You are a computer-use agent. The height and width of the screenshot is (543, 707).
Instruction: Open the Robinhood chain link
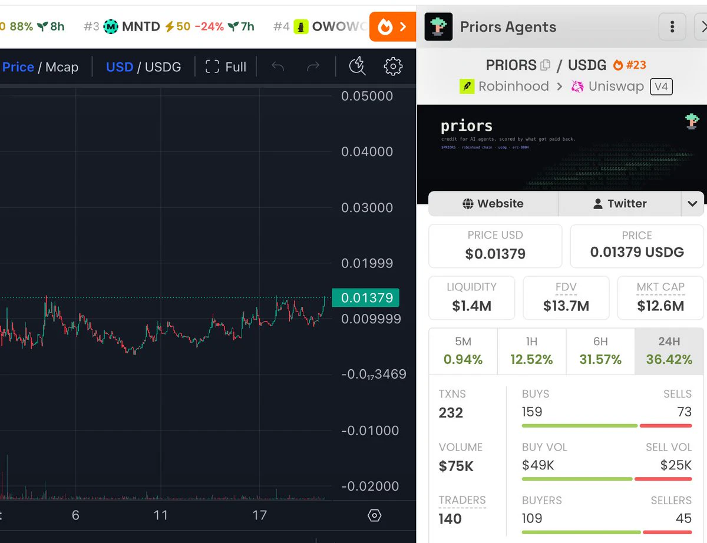tap(504, 87)
